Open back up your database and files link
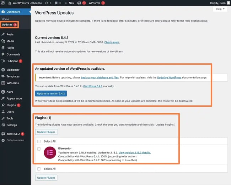The height and width of the screenshot is (185, 231). [x=100, y=77]
